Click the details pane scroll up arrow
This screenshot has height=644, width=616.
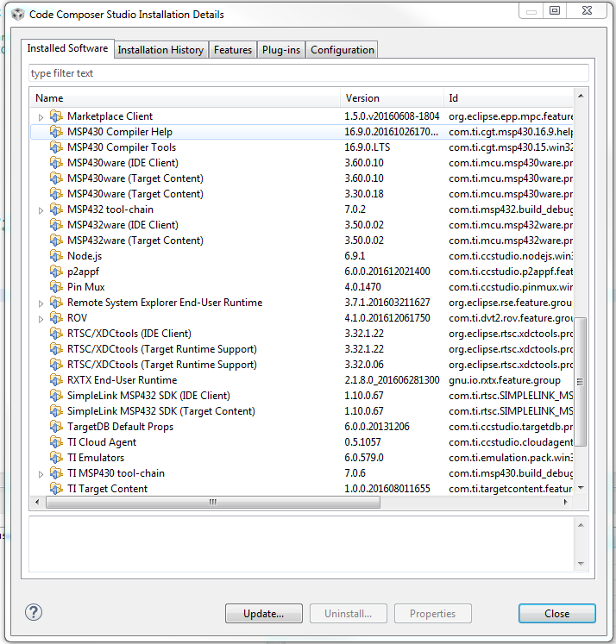pos(581,525)
